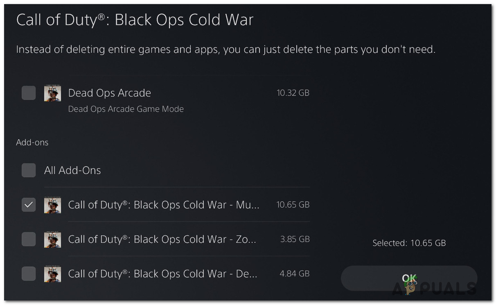Click the Dead Ops Arcade Game Mode subtitle
Viewport: 496px width, 305px height.
coord(126,109)
